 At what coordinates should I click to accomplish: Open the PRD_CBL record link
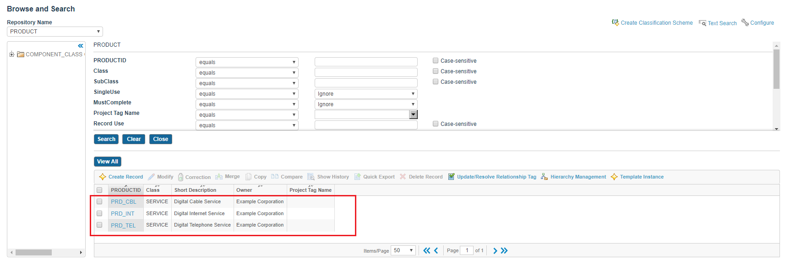(x=124, y=202)
